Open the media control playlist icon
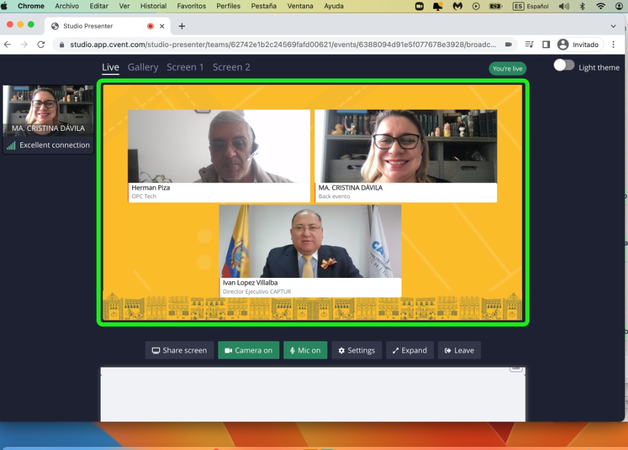The height and width of the screenshot is (450, 628). click(x=529, y=44)
